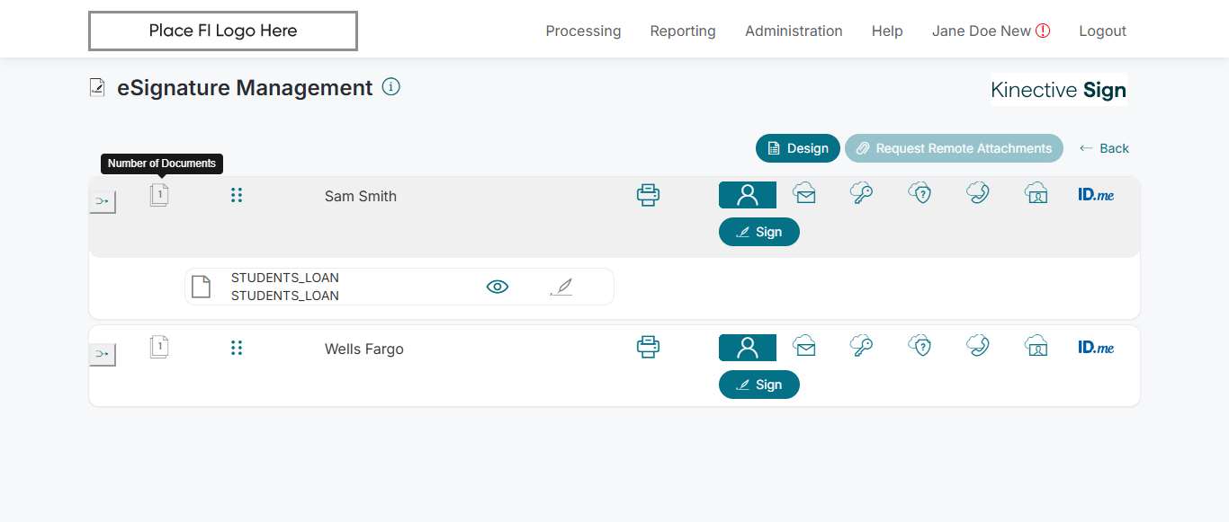The height and width of the screenshot is (522, 1229).
Task: Collapse Sam Smith's document count icon
Action: pyautogui.click(x=159, y=195)
